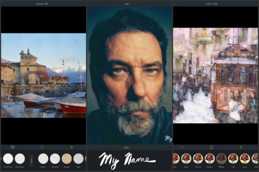Select the canvas icon in Canvas +50 screen

pyautogui.click(x=42, y=147)
